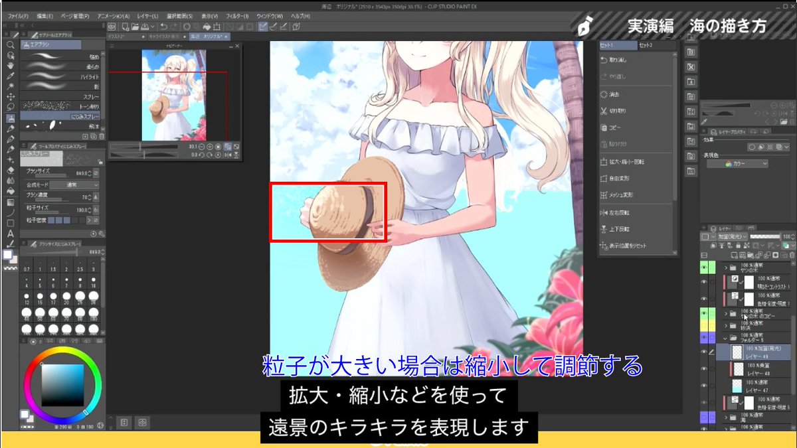Hide レイヤー 48 visibility eye
Screen dimensions: 797x448
pos(704,368)
